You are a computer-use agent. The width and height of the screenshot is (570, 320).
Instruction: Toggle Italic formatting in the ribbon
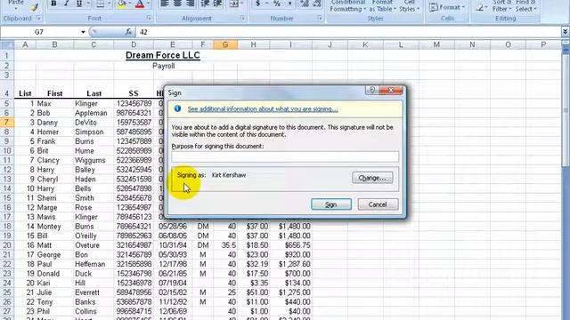(x=66, y=4)
